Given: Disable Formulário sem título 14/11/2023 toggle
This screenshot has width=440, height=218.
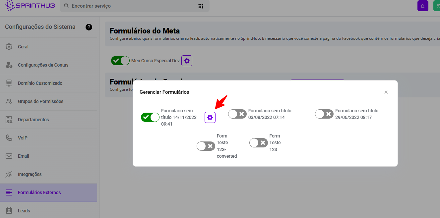Looking at the screenshot, I should 150,117.
